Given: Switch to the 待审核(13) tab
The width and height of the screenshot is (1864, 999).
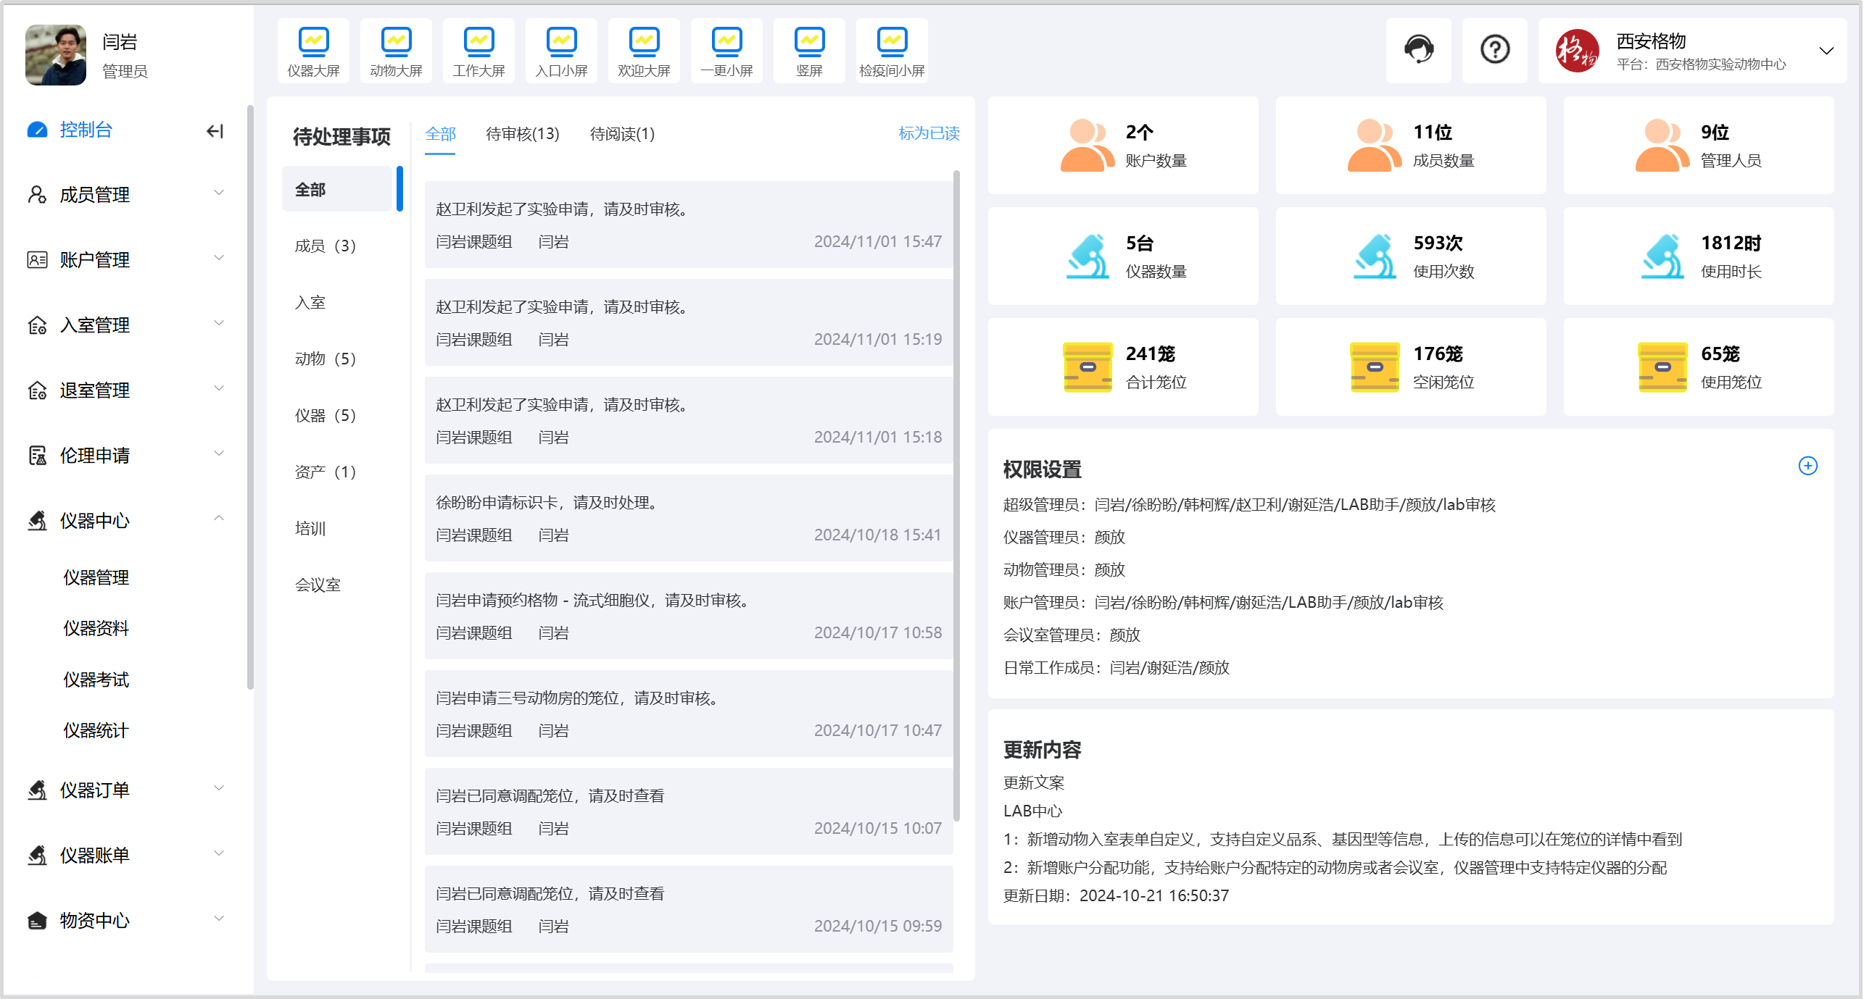Looking at the screenshot, I should click(x=521, y=134).
